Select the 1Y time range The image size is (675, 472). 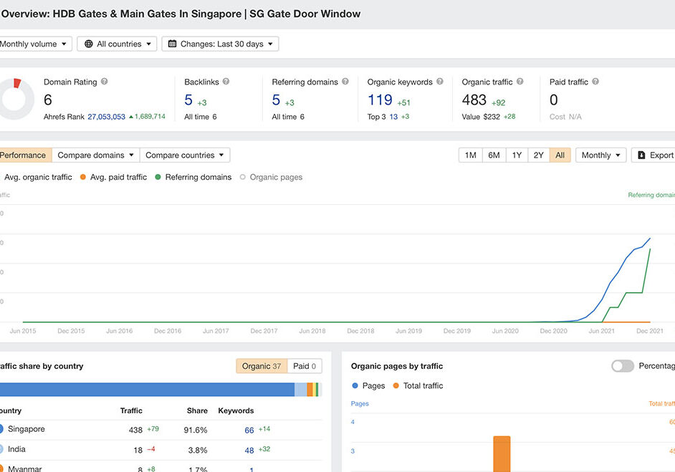516,155
